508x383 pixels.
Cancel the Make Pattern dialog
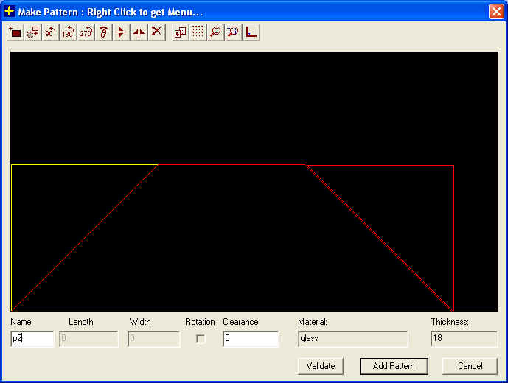470,366
